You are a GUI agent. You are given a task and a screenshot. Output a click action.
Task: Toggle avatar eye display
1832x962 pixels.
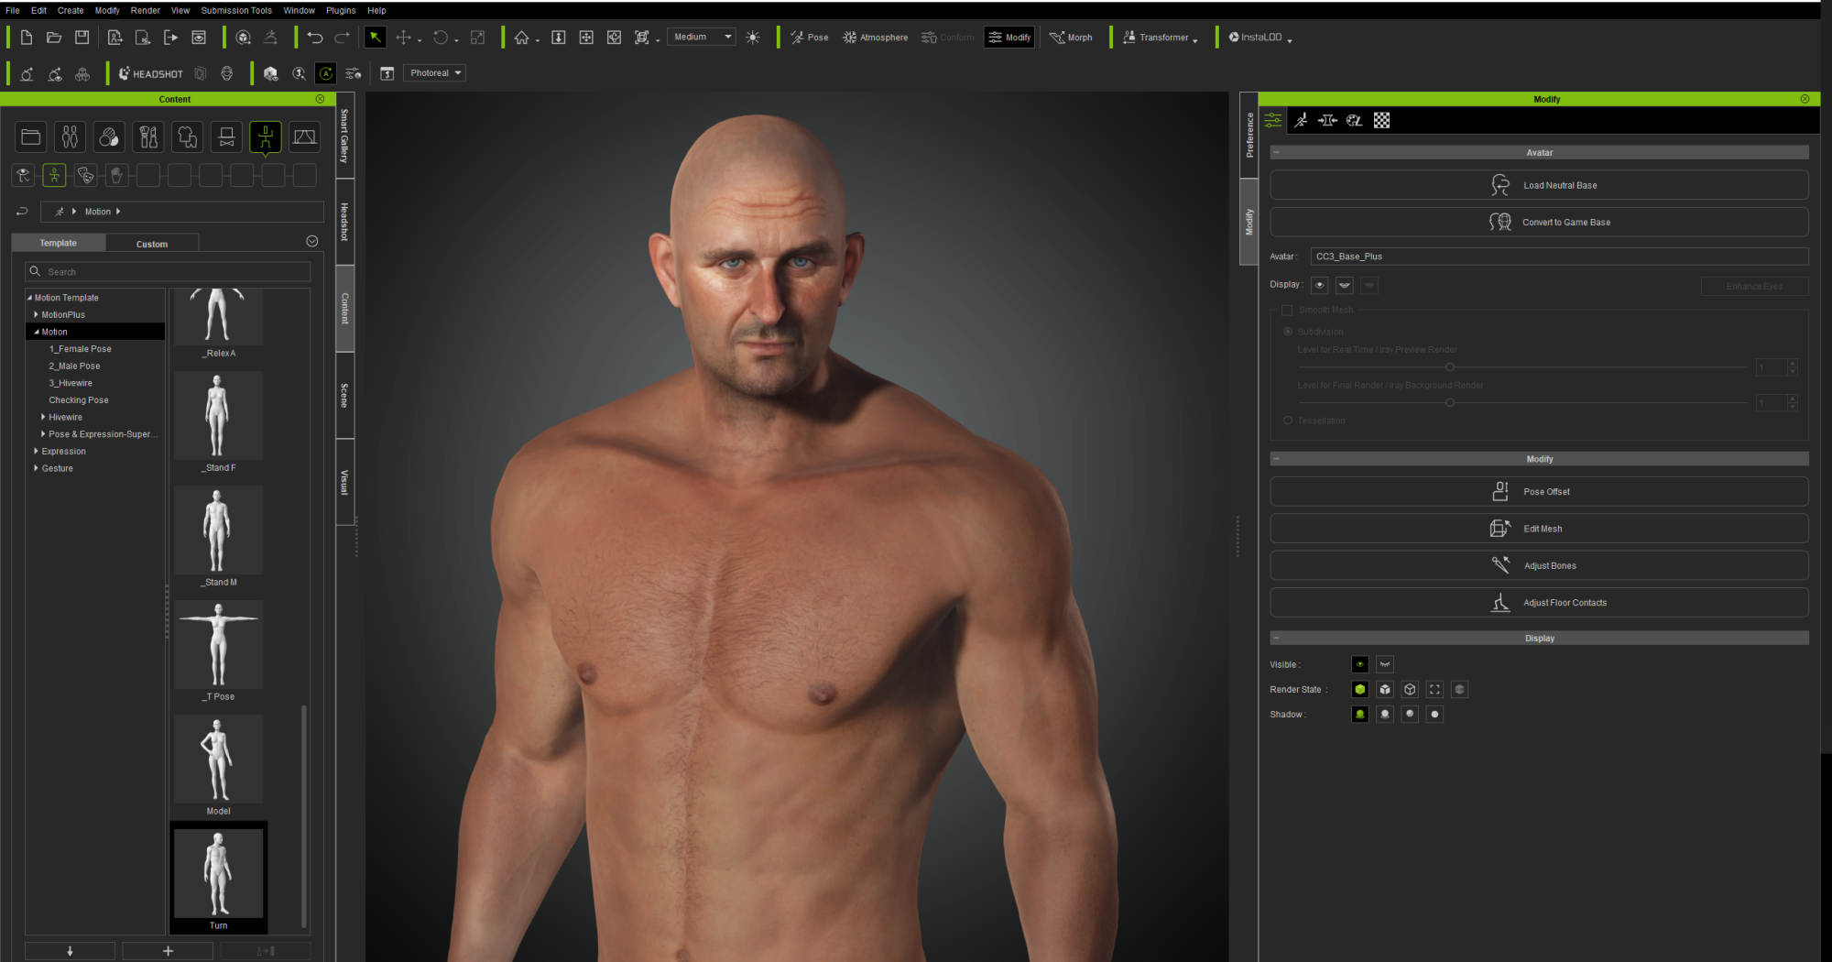click(x=1320, y=285)
